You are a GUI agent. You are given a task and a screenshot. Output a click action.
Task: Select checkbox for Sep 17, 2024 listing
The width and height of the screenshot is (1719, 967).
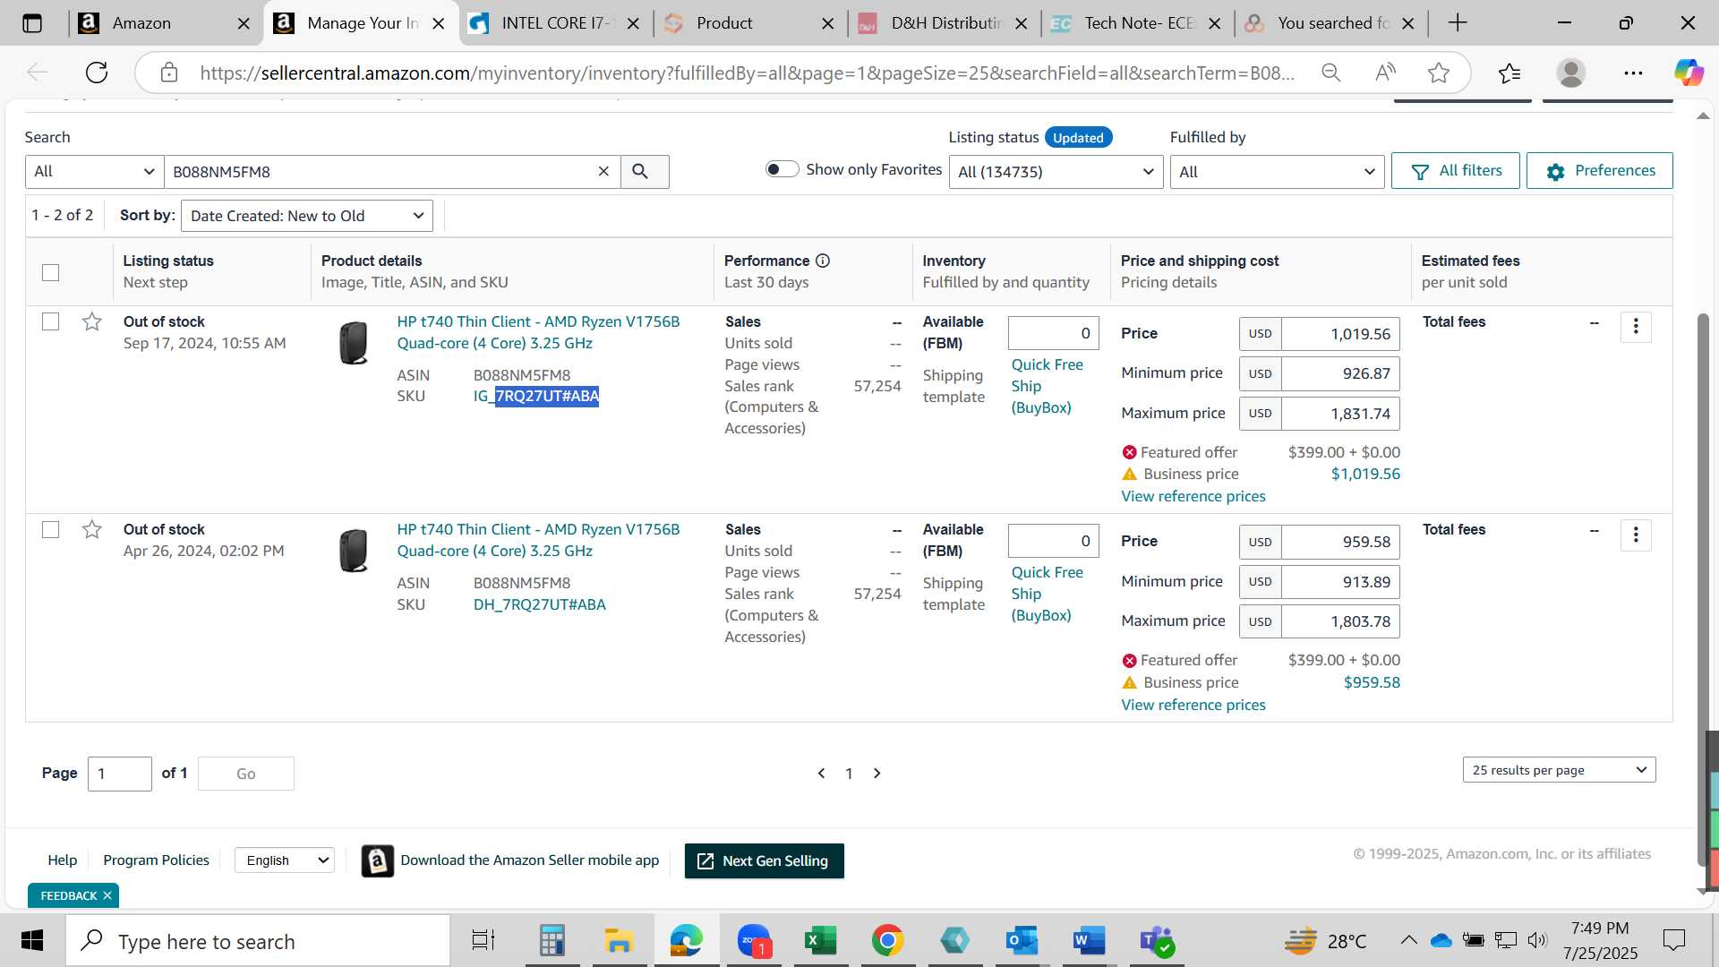click(x=51, y=321)
